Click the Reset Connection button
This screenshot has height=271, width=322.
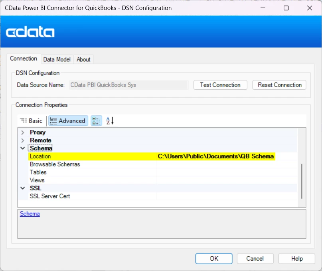pyautogui.click(x=279, y=85)
